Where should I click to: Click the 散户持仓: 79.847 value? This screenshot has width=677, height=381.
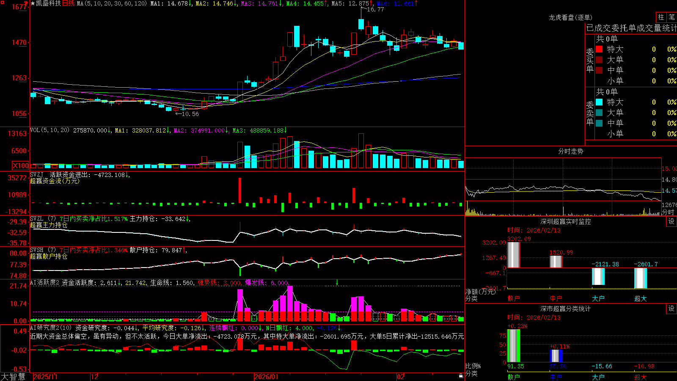tap(157, 250)
